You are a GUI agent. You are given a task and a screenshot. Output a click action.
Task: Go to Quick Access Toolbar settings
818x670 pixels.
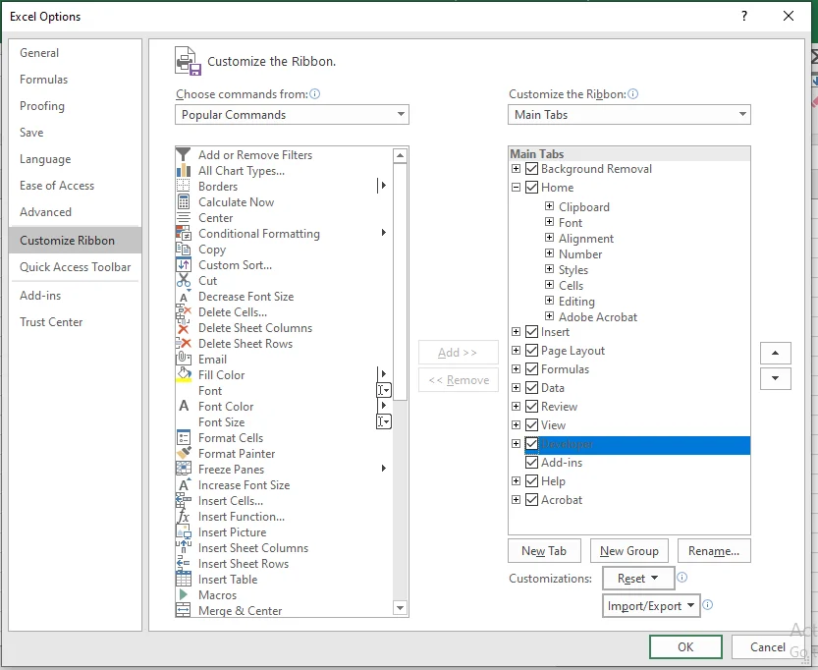pyautogui.click(x=75, y=266)
